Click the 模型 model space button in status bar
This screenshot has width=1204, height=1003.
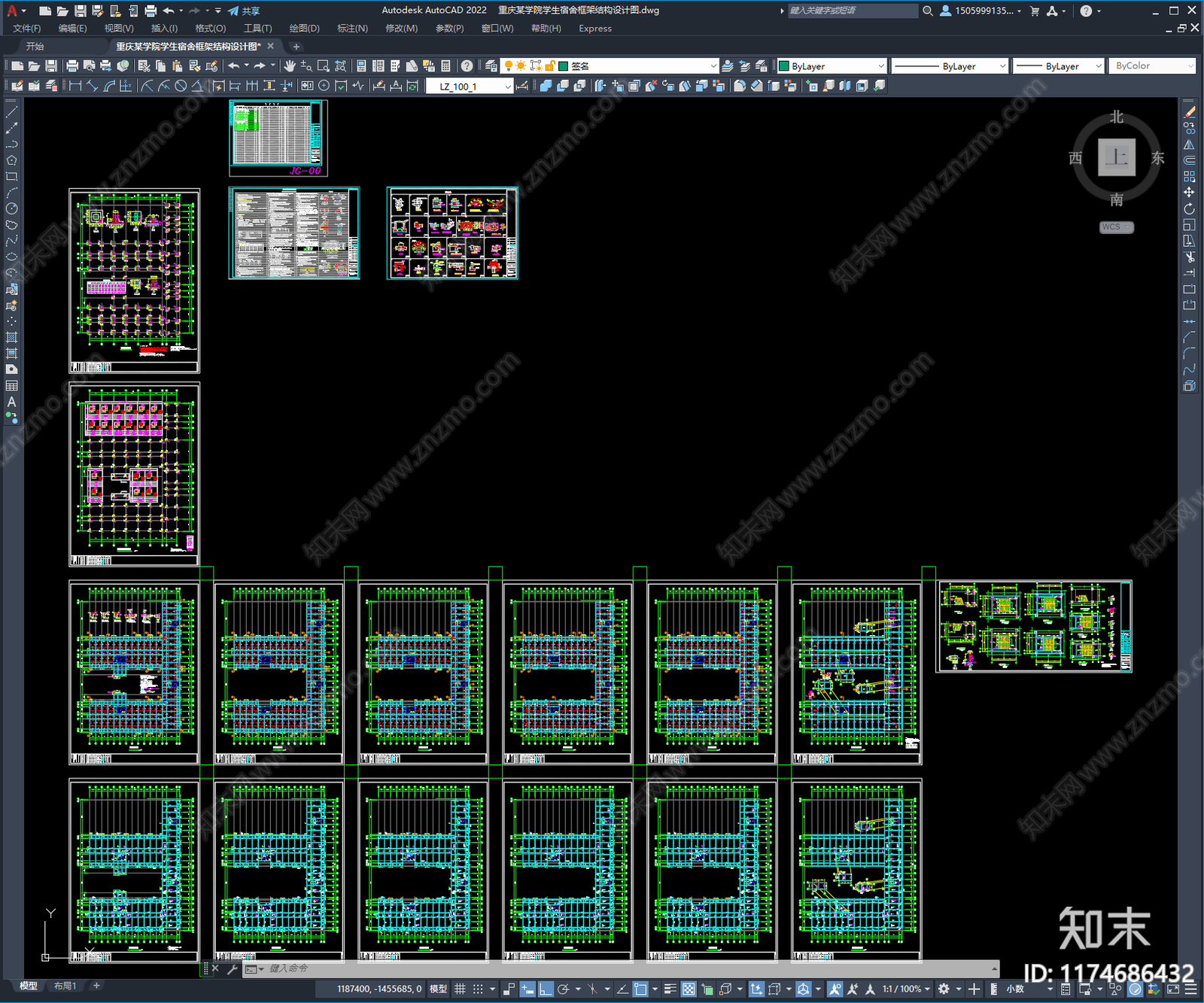pyautogui.click(x=438, y=989)
